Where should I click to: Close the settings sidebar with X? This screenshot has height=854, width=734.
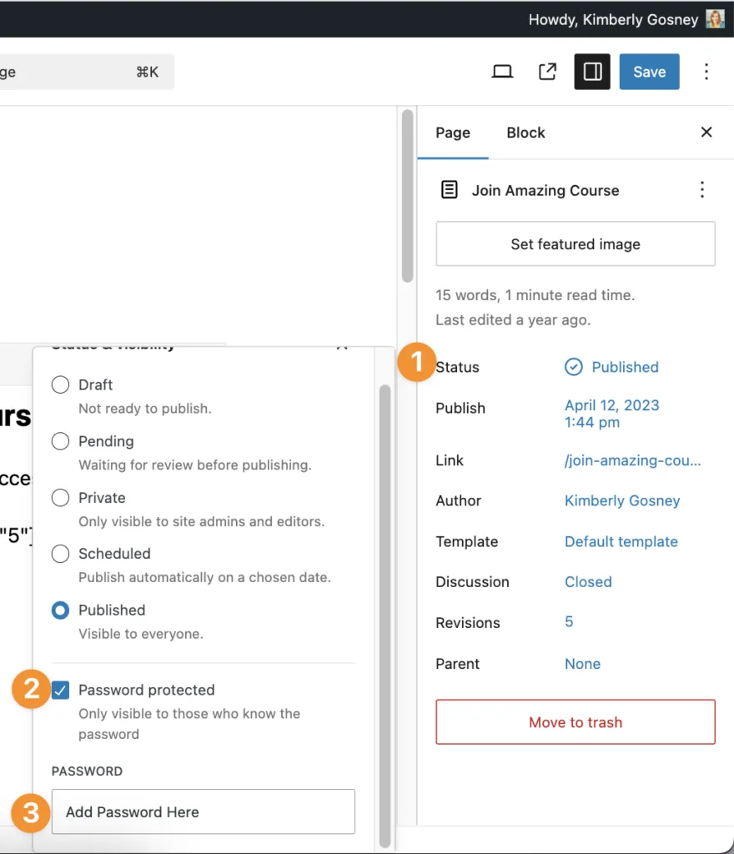(x=706, y=132)
